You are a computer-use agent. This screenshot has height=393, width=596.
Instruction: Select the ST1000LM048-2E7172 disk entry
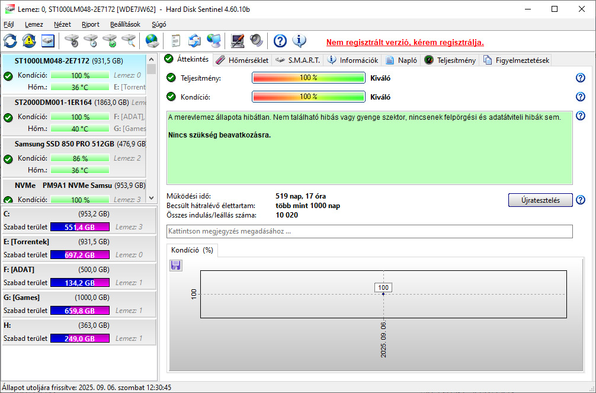(74, 75)
